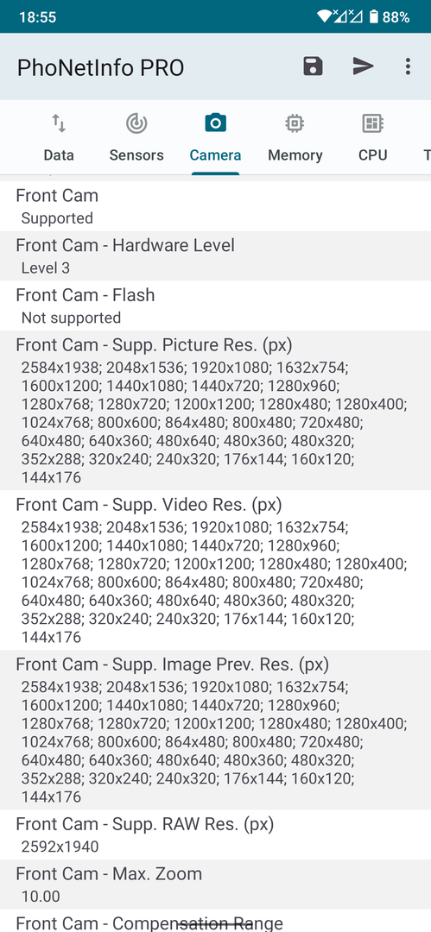Tap Supp. Image Prev. Res. heading
Viewport: 431px width, 932px height.
172,664
